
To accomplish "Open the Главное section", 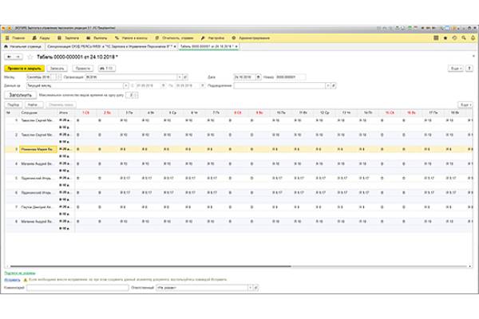I will pyautogui.click(x=17, y=37).
